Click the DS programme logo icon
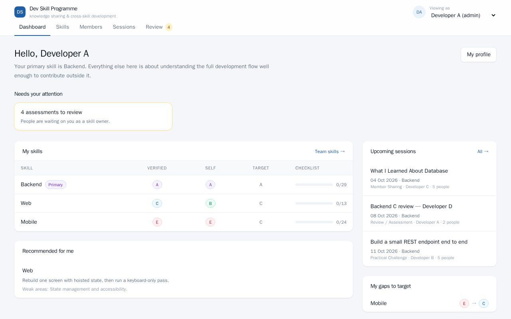The height and width of the screenshot is (319, 511). pyautogui.click(x=20, y=12)
